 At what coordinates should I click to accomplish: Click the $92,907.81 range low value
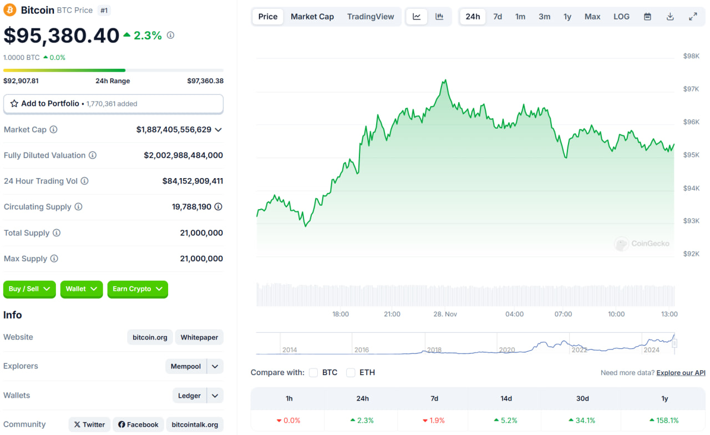pos(21,81)
